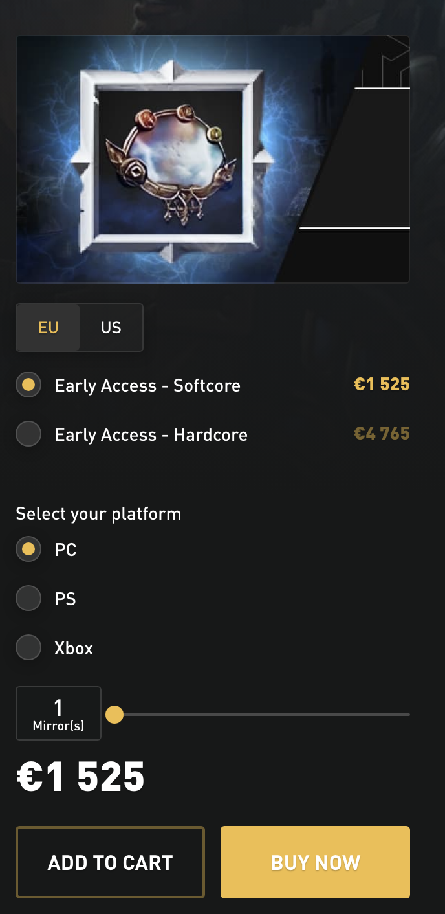Choose the PS platform option

[28, 599]
